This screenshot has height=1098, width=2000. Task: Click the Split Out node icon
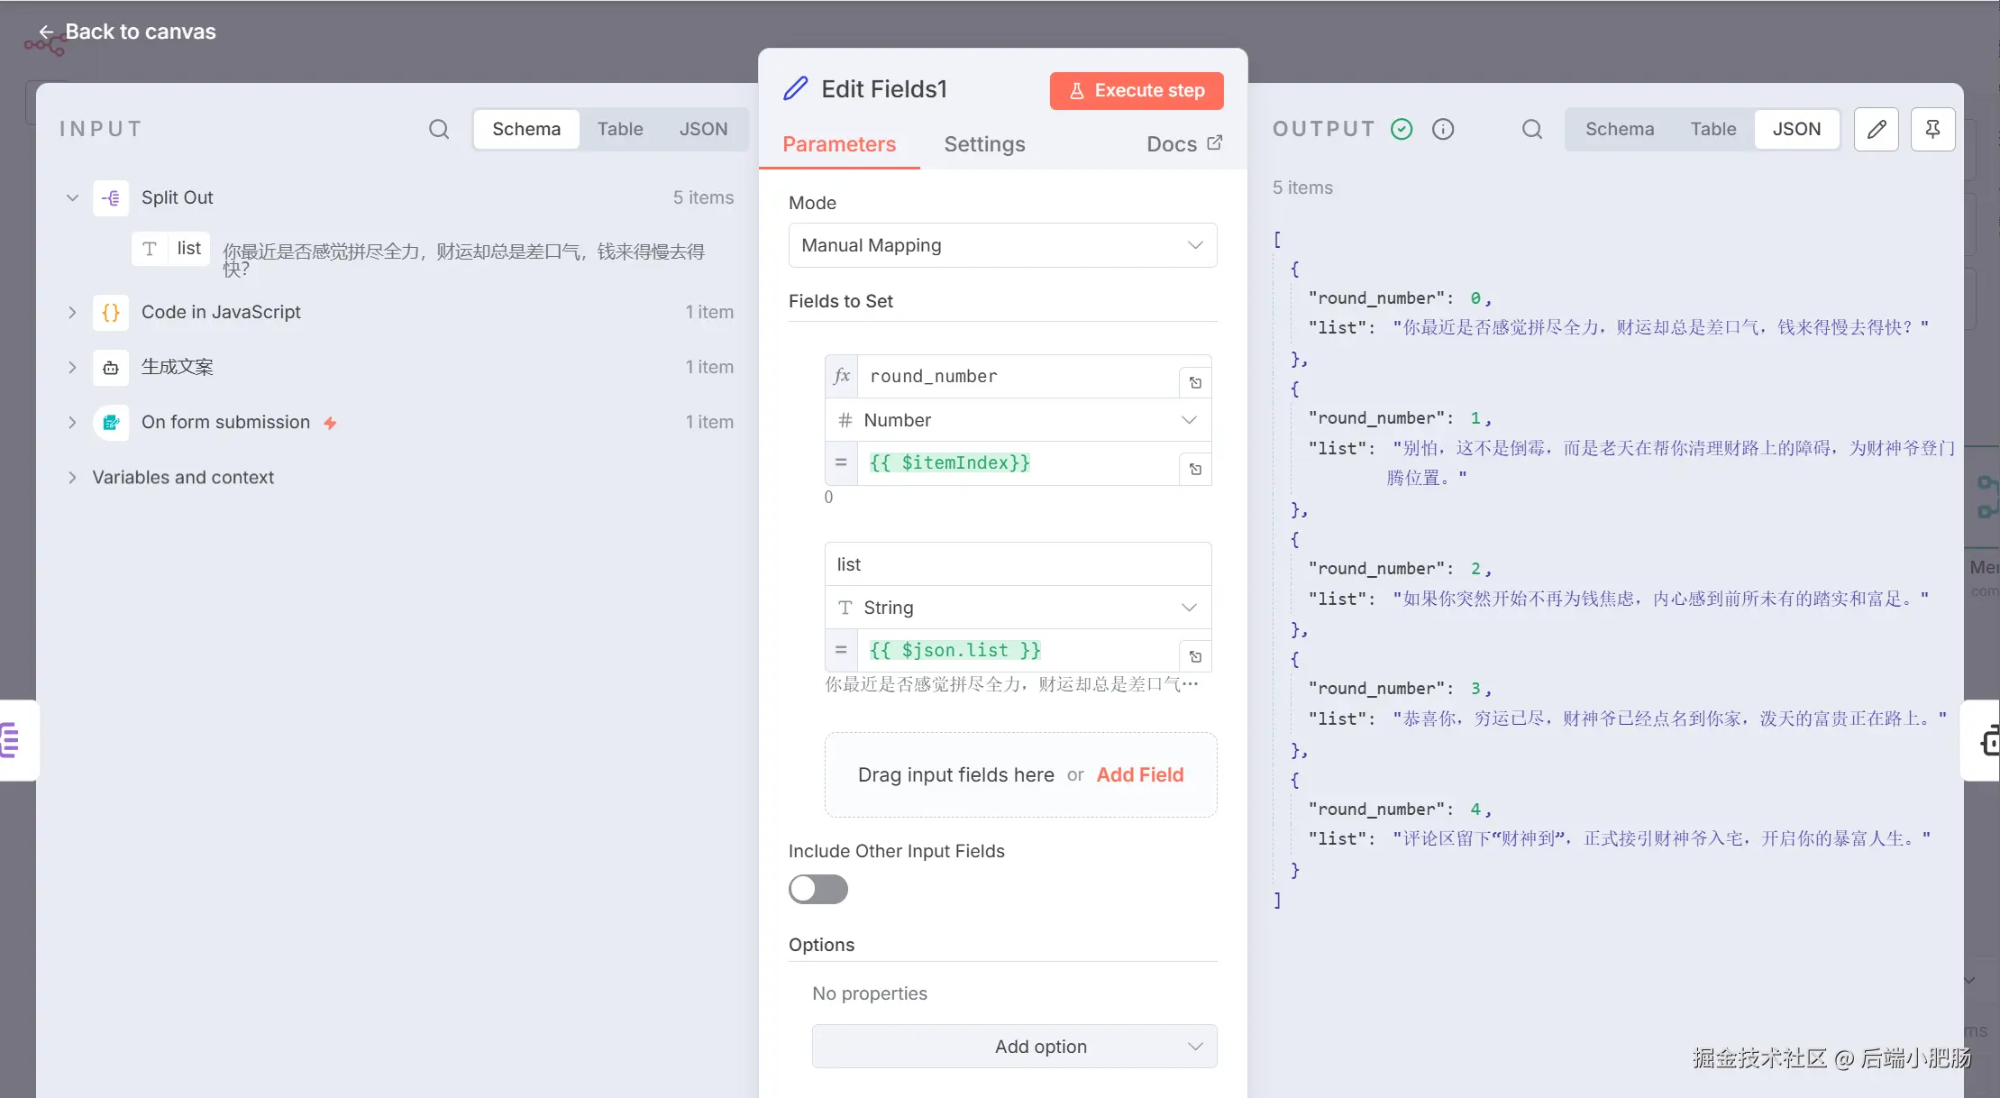[x=111, y=197]
